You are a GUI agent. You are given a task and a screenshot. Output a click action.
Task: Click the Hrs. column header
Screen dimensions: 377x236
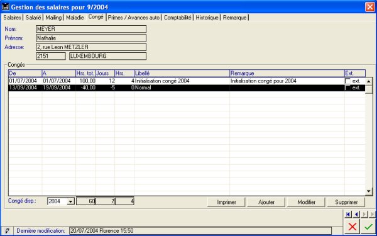124,73
